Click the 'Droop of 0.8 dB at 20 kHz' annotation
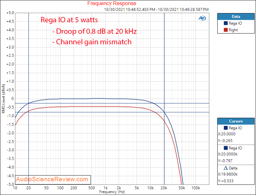 coord(94,31)
